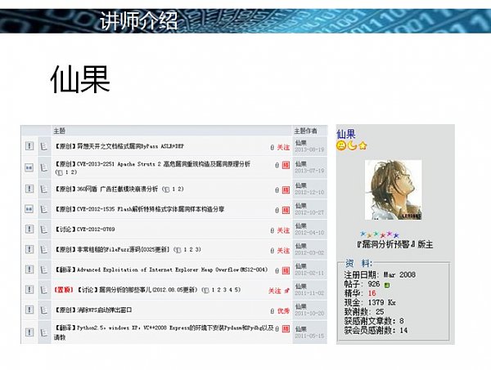Click the colored rank stars above 版主 title
Viewport: 491px width, 370px height.
pyautogui.click(x=380, y=234)
